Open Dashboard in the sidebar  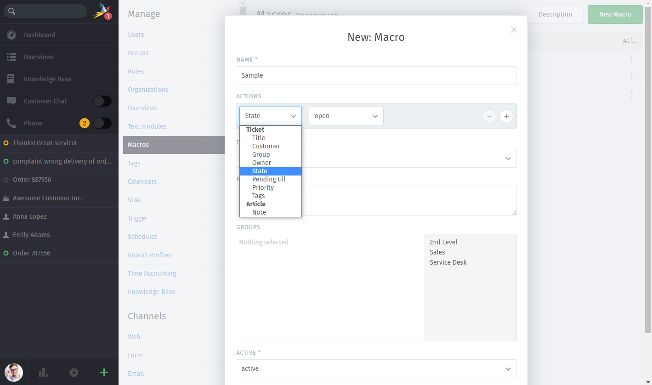[x=59, y=35]
